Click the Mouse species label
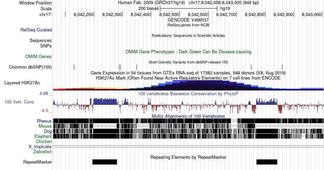The height and width of the screenshot is (170, 324). click(45, 126)
